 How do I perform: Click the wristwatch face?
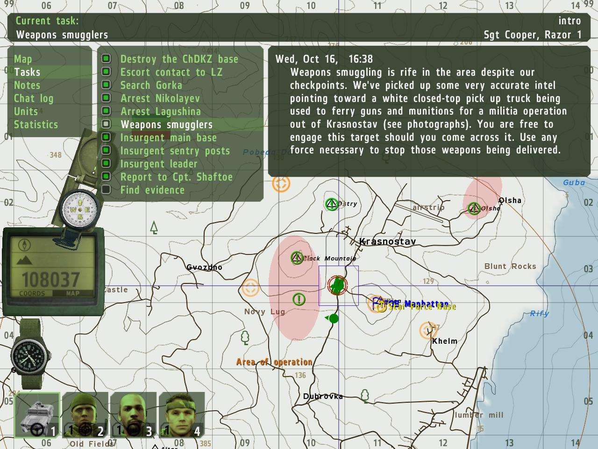pyautogui.click(x=29, y=357)
